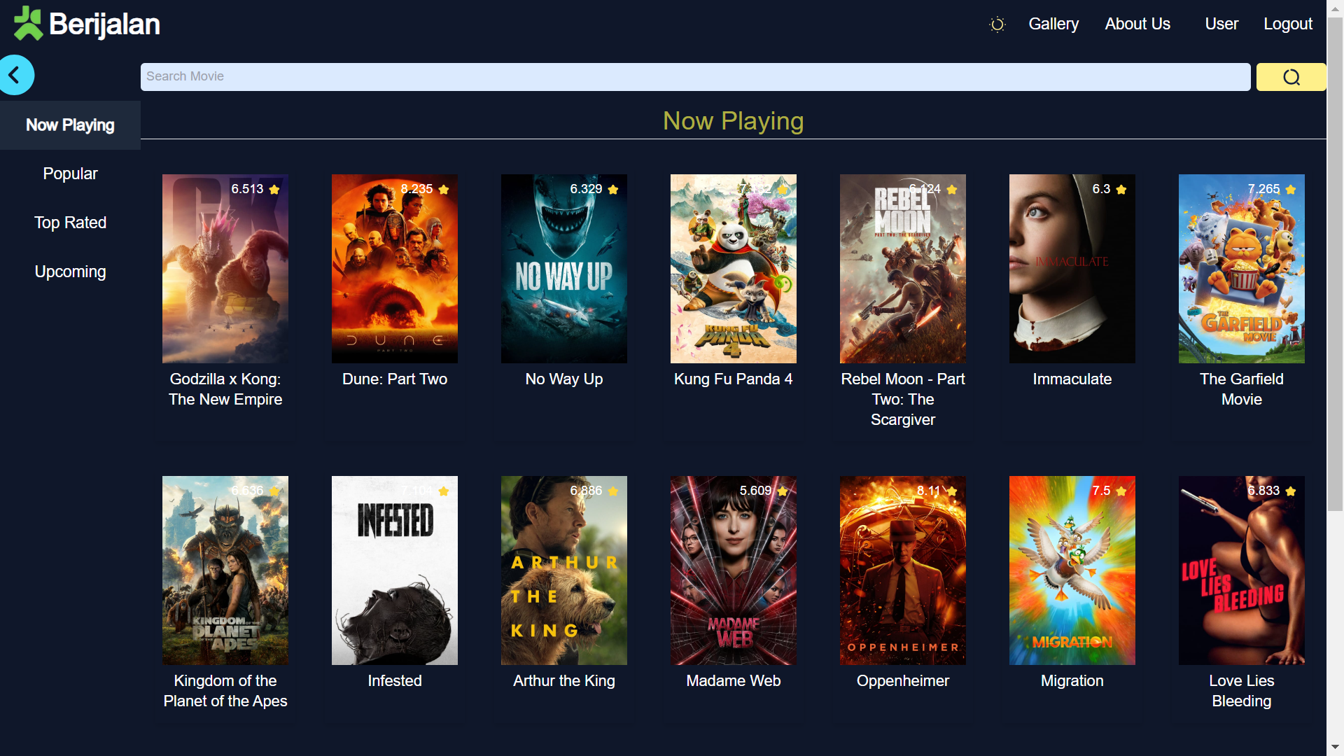Viewport: 1344px width, 756px height.
Task: Open the Gallery page
Action: 1053,24
